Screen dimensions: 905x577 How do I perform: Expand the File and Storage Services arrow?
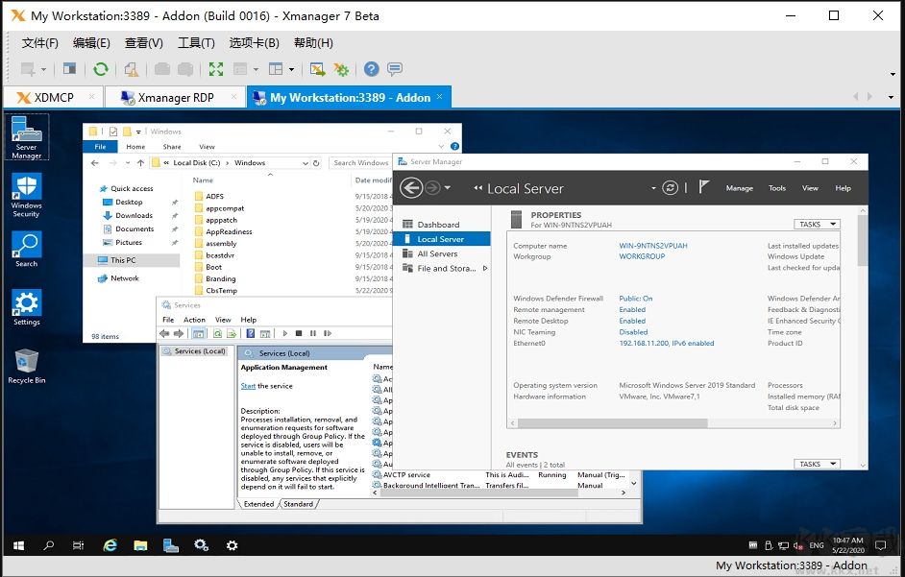[x=485, y=269]
